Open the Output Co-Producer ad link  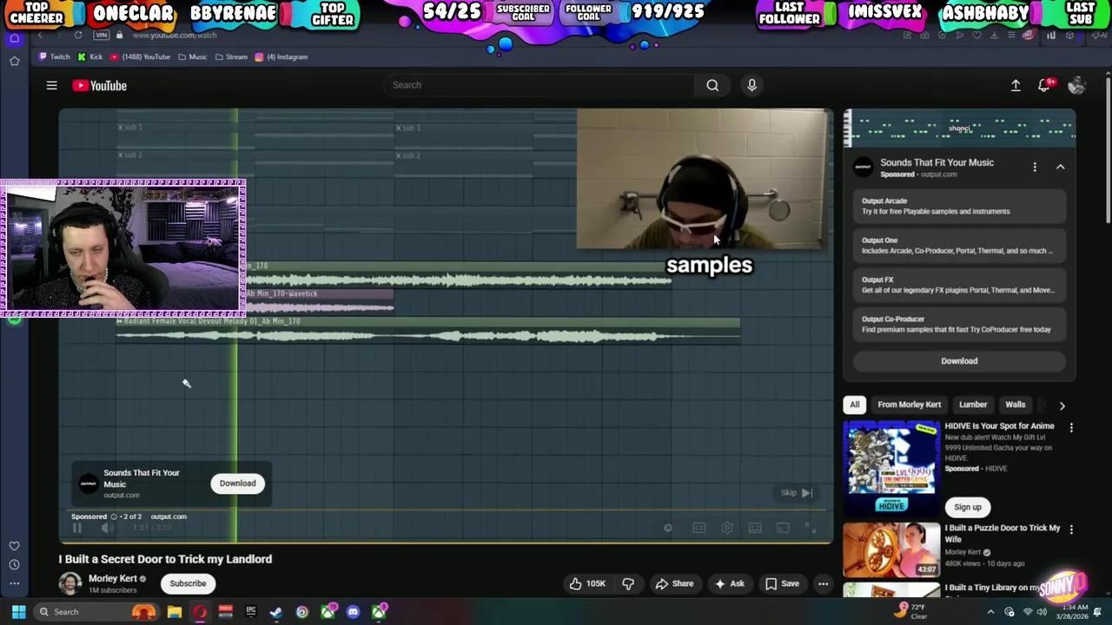coord(959,324)
